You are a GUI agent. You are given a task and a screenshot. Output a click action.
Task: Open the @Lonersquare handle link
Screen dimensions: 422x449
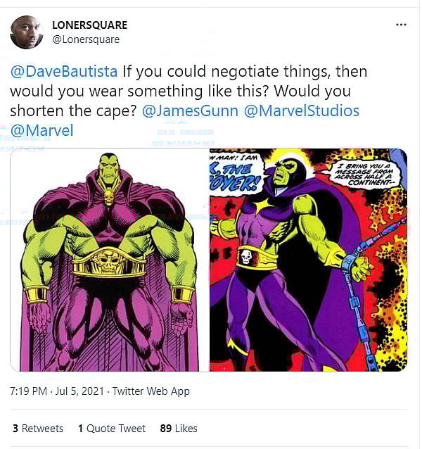[86, 39]
